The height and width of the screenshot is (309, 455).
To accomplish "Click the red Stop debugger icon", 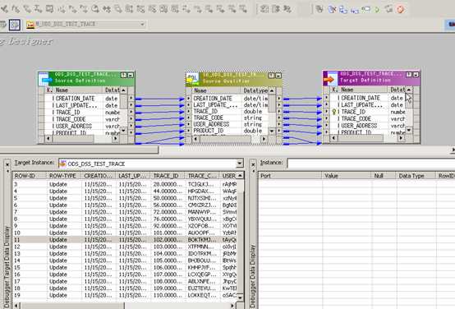I will 400,10.
